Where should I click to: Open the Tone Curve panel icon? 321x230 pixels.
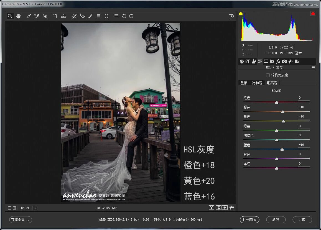[x=248, y=62]
